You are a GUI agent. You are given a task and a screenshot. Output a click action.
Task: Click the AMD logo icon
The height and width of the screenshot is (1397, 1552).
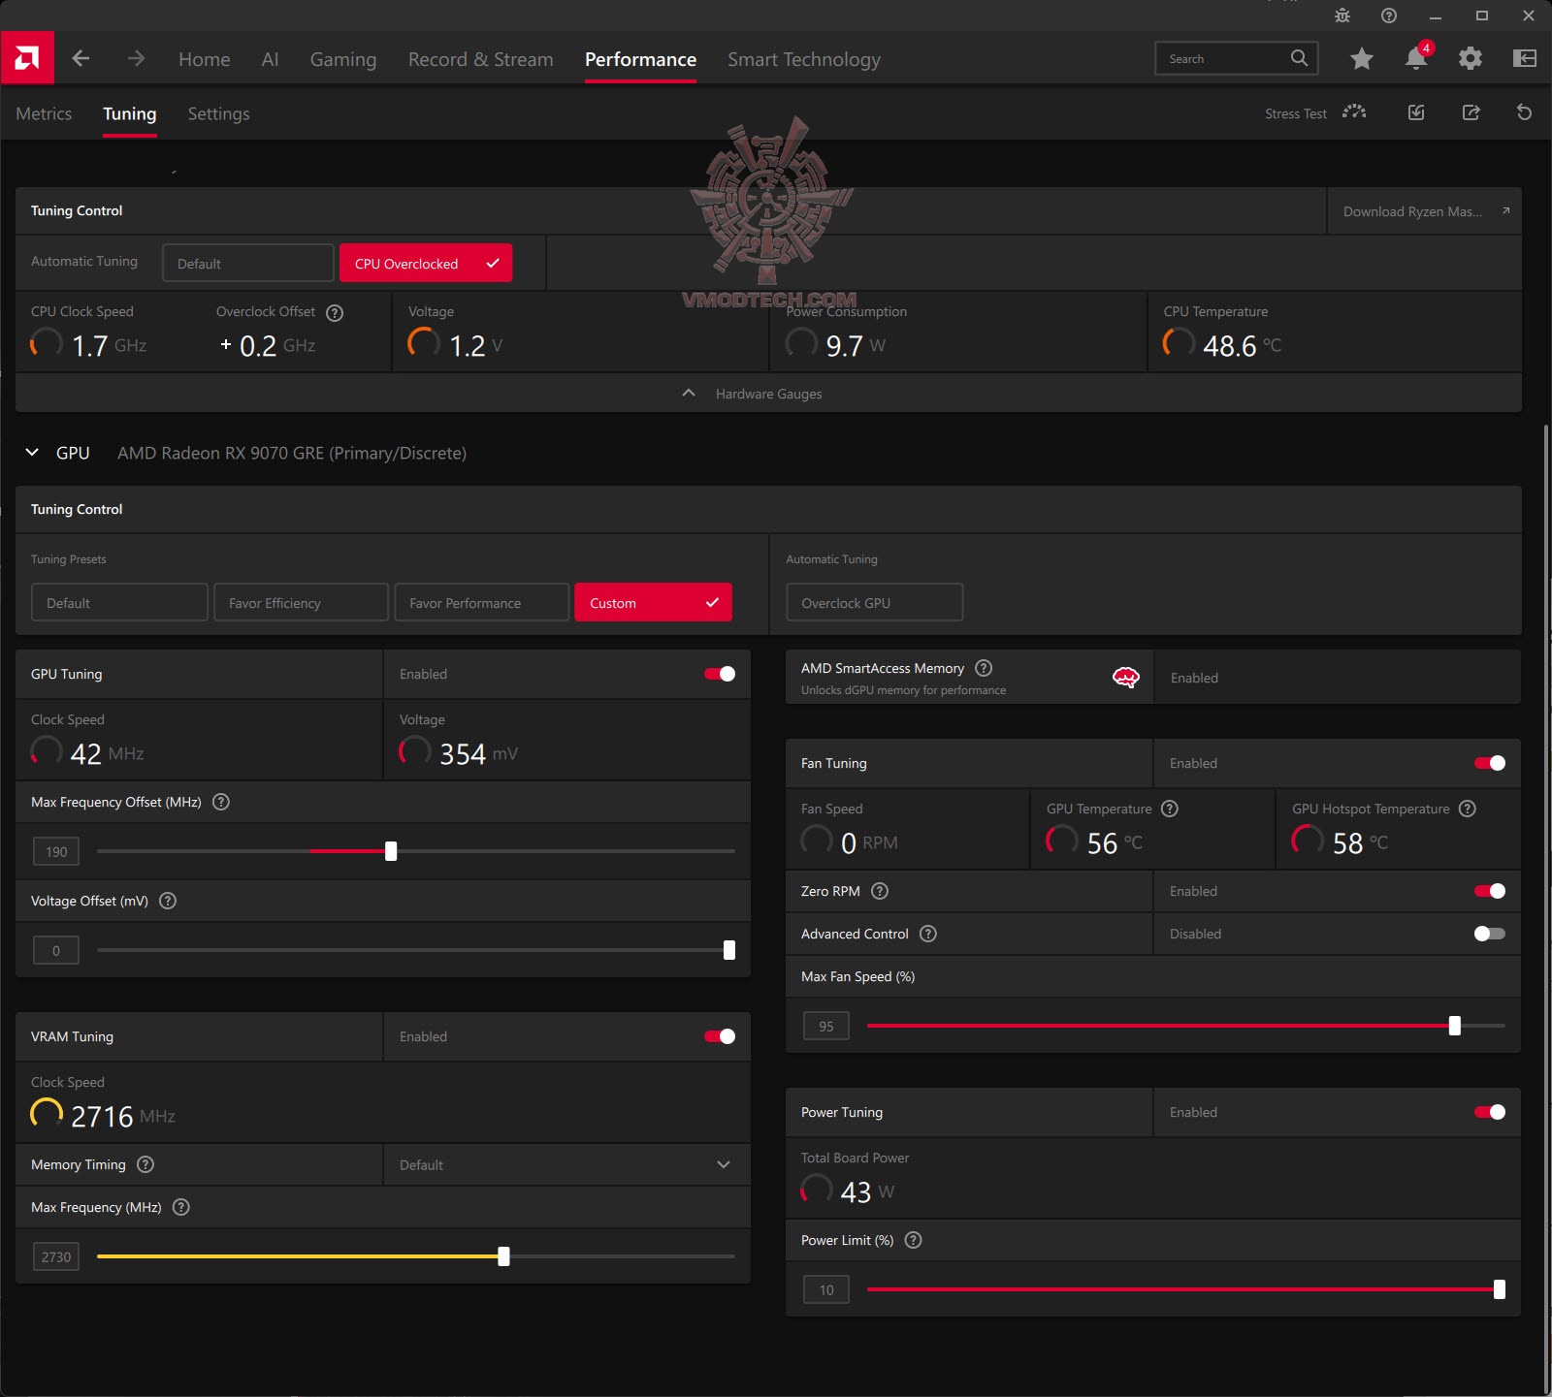pyautogui.click(x=27, y=58)
